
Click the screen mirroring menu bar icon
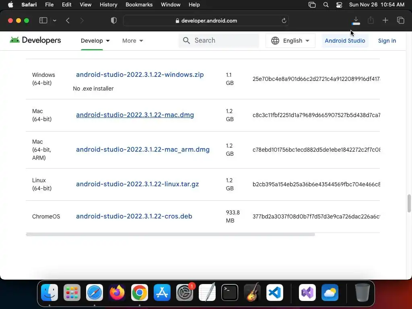point(312,5)
